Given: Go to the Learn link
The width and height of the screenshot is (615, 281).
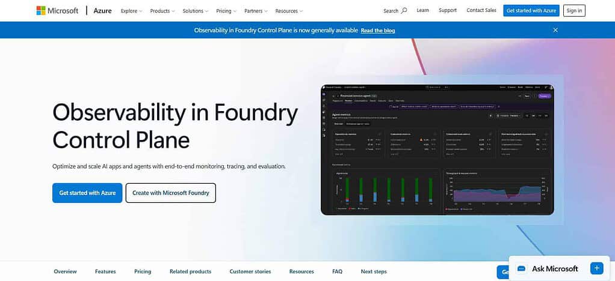Looking at the screenshot, I should pos(422,11).
